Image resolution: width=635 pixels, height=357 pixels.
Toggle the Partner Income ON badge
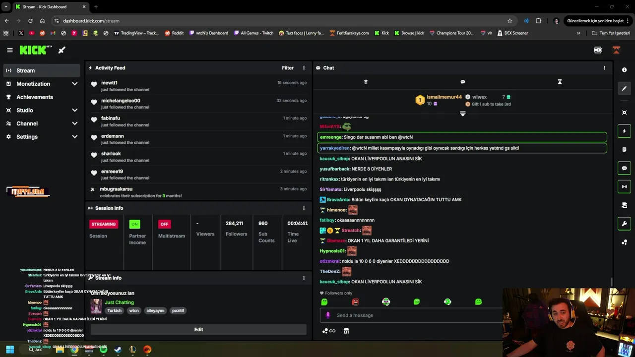(134, 224)
